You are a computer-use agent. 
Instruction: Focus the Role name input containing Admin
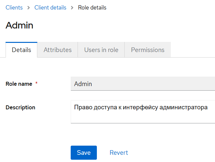coord(143,84)
